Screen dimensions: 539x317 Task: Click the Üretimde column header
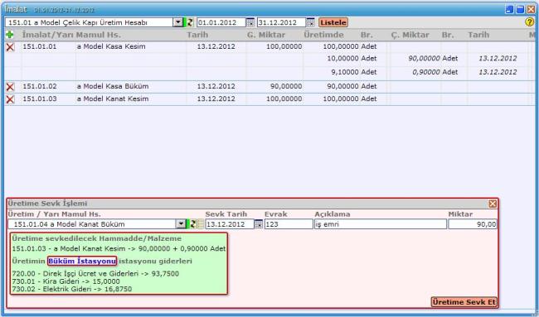coord(323,35)
